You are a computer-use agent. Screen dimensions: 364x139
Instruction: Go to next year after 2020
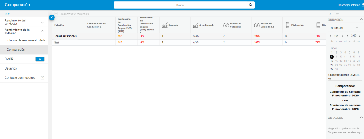[x=359, y=36]
